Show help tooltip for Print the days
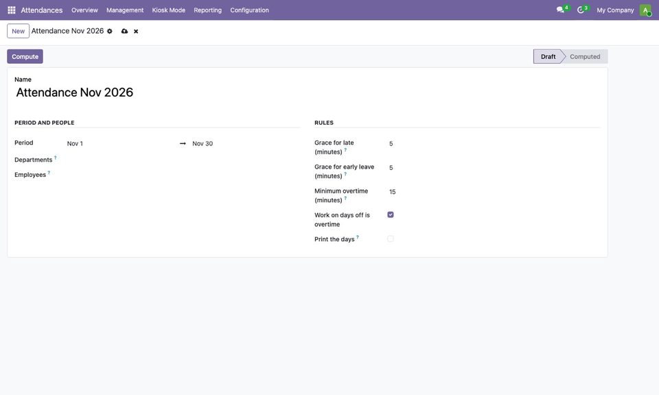Image resolution: width=659 pixels, height=395 pixels. point(358,237)
